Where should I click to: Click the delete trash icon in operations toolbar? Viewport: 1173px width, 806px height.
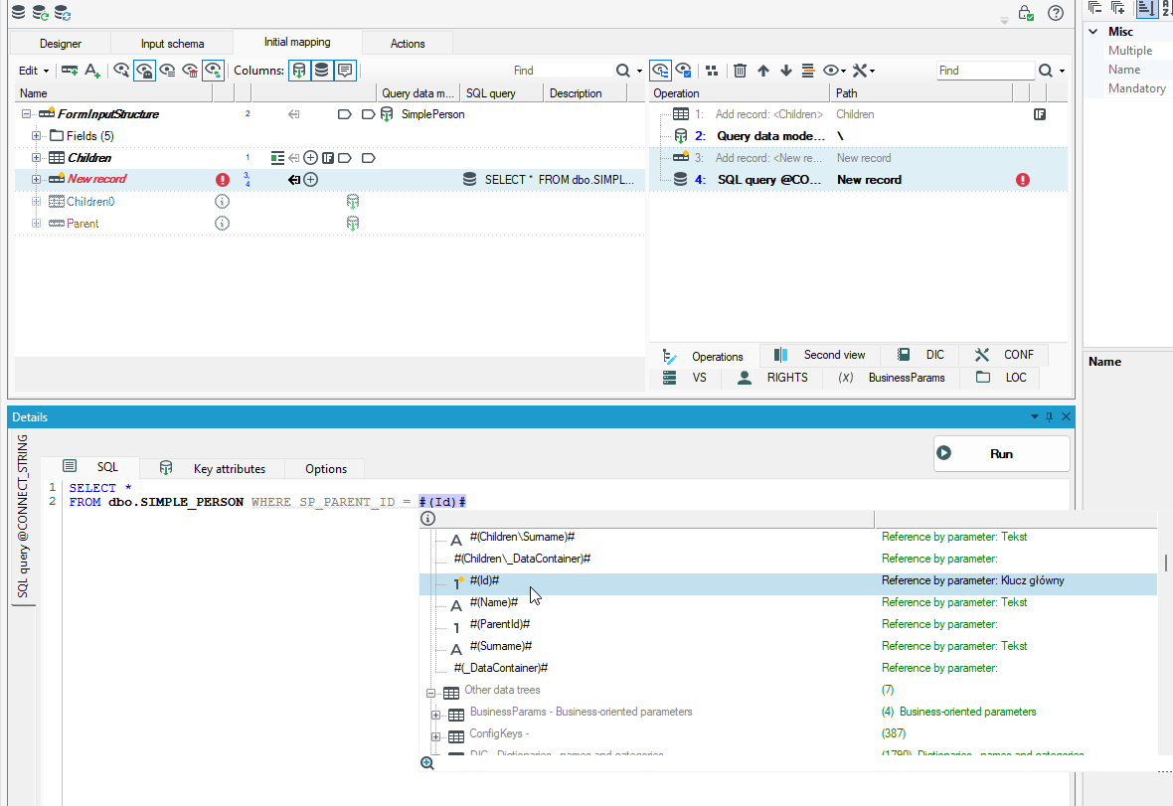point(740,71)
